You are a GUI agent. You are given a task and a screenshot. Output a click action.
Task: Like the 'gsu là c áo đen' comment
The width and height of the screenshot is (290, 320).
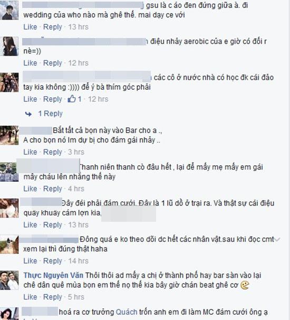click(x=30, y=27)
